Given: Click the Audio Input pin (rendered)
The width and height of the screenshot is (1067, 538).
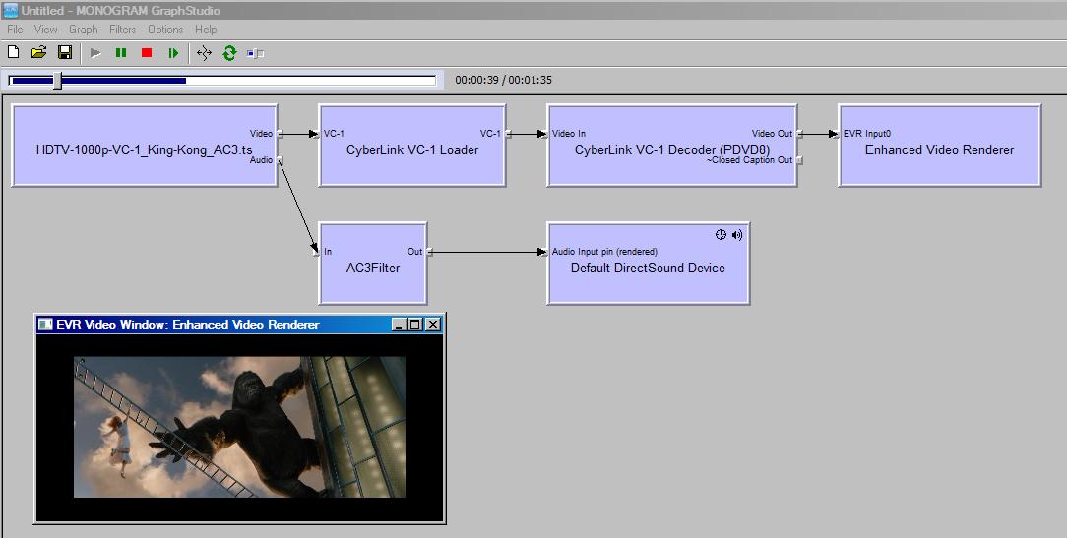Looking at the screenshot, I should point(544,253).
